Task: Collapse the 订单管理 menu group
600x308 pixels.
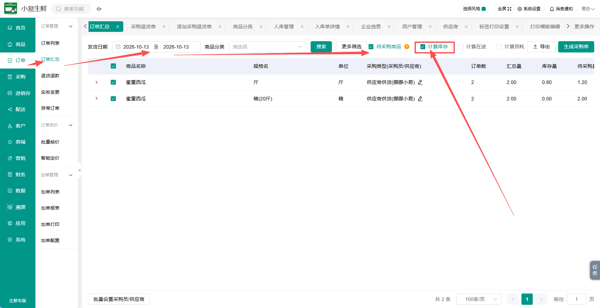Action: (x=70, y=26)
